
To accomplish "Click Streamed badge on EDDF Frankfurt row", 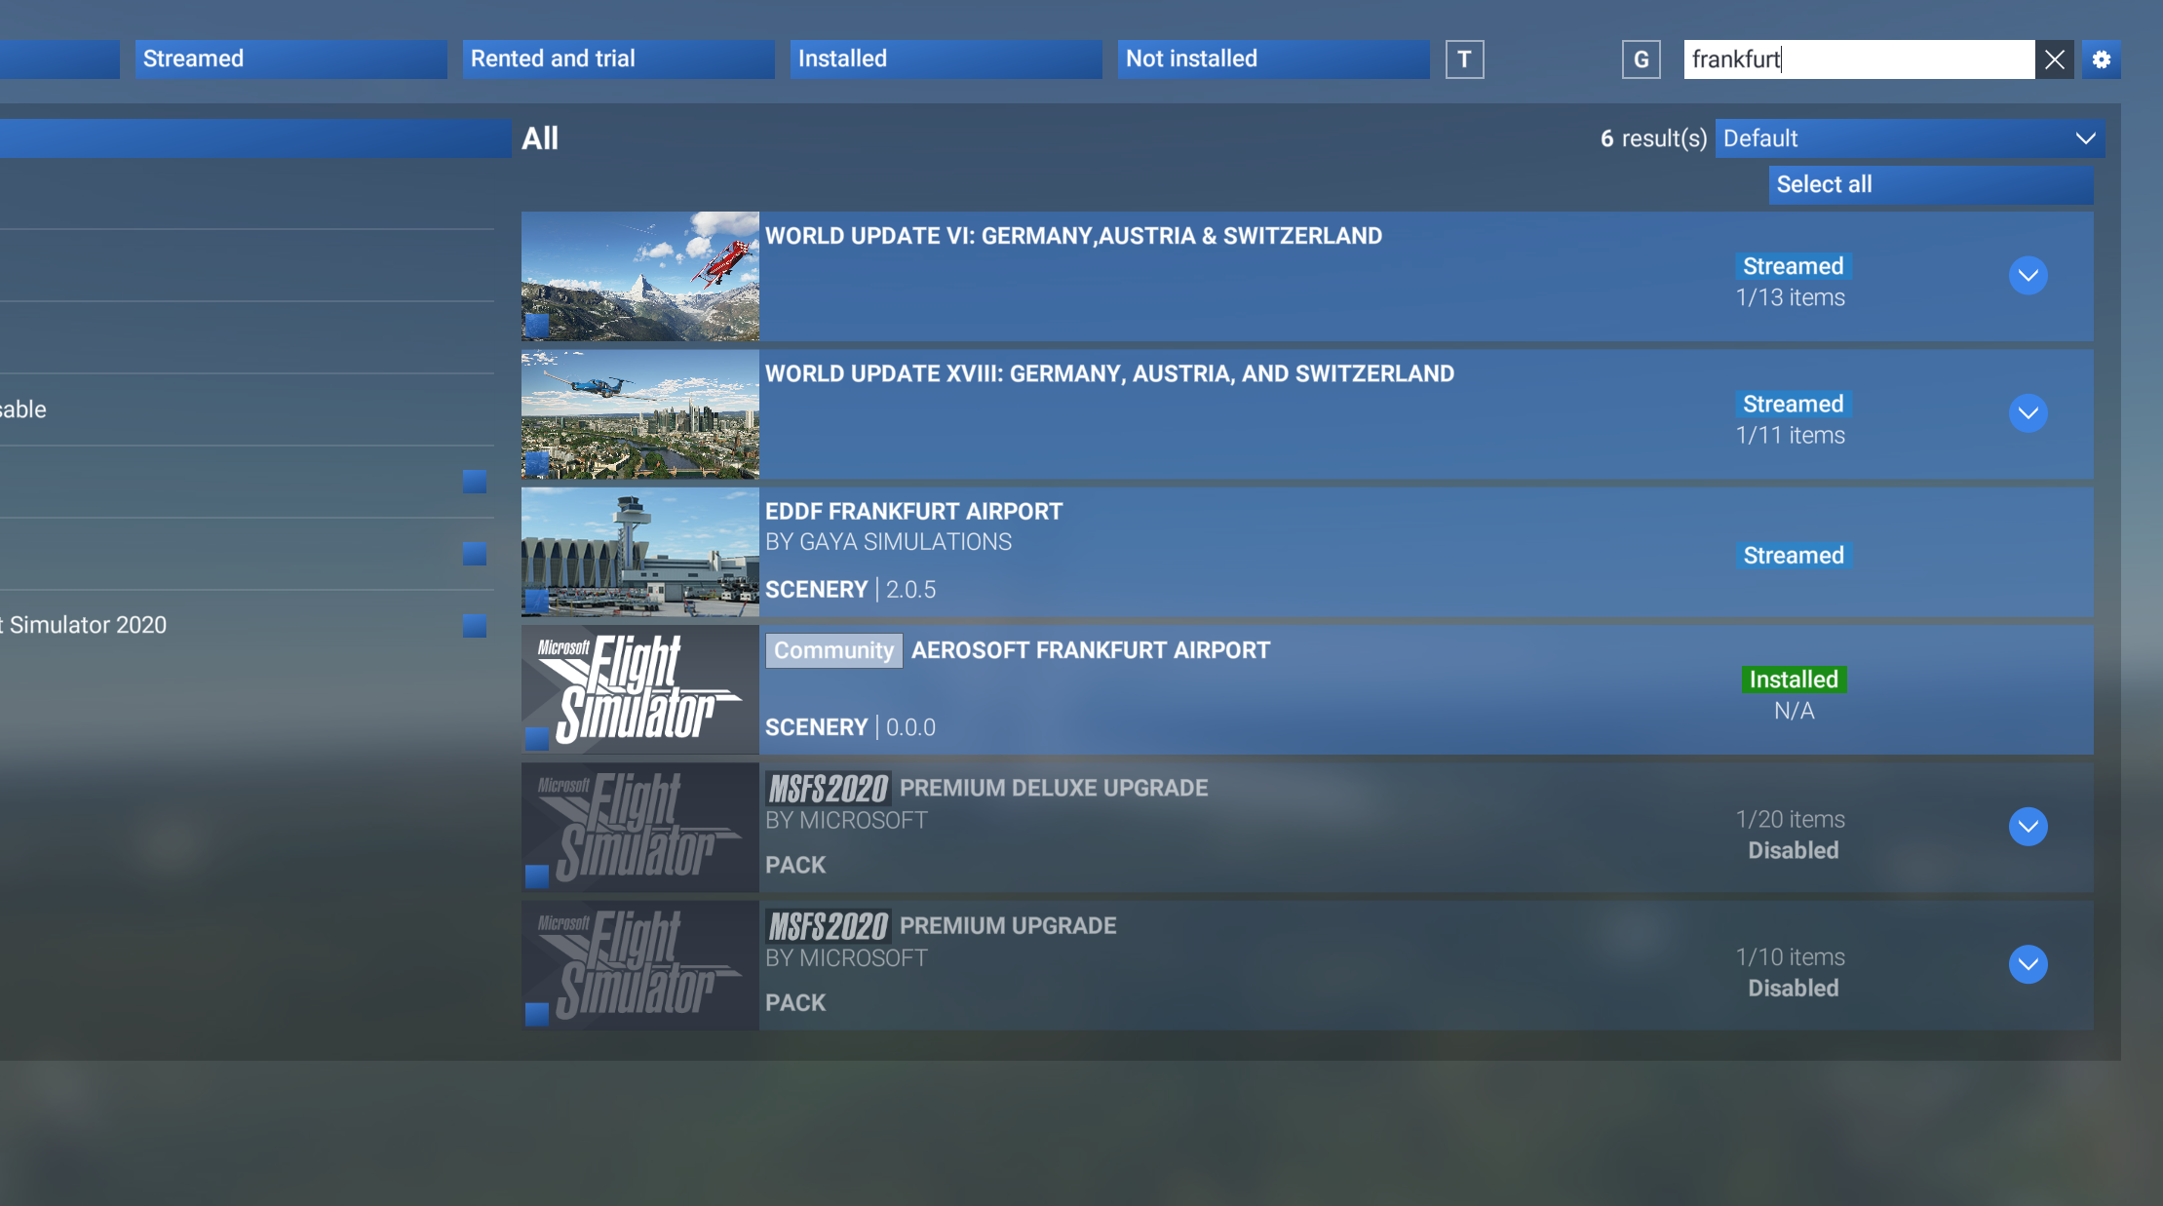I will pyautogui.click(x=1794, y=556).
